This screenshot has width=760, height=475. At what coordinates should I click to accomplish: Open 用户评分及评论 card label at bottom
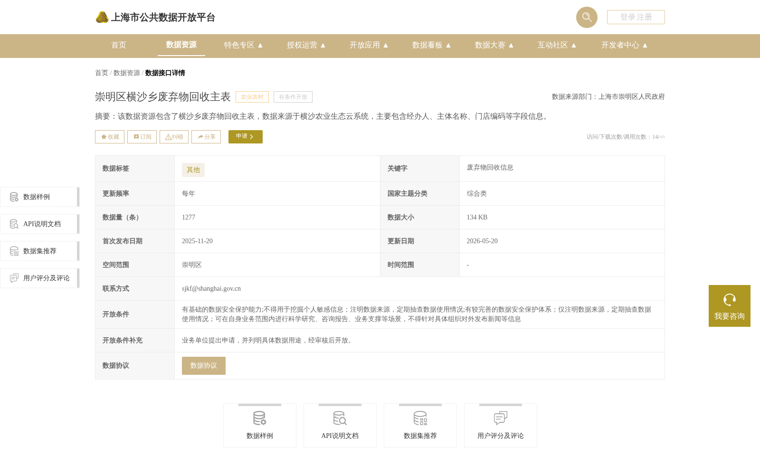501,436
